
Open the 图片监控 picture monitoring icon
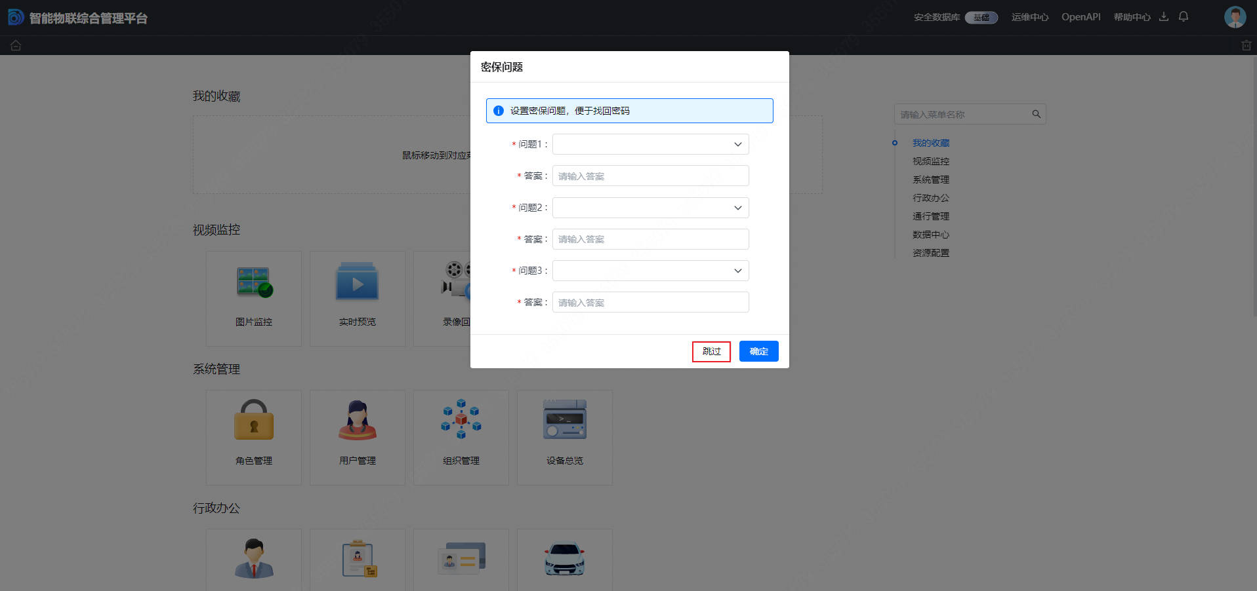pos(254,283)
